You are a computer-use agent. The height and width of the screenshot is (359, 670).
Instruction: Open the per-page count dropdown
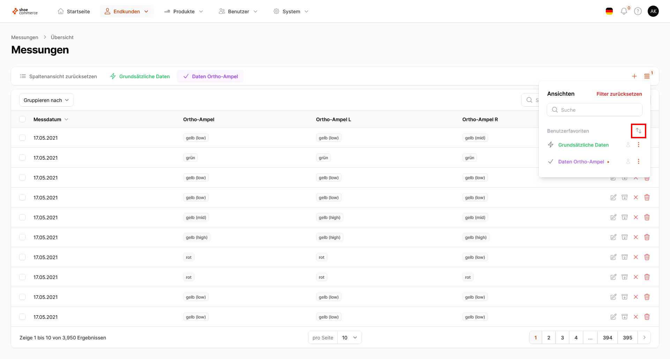pos(349,337)
